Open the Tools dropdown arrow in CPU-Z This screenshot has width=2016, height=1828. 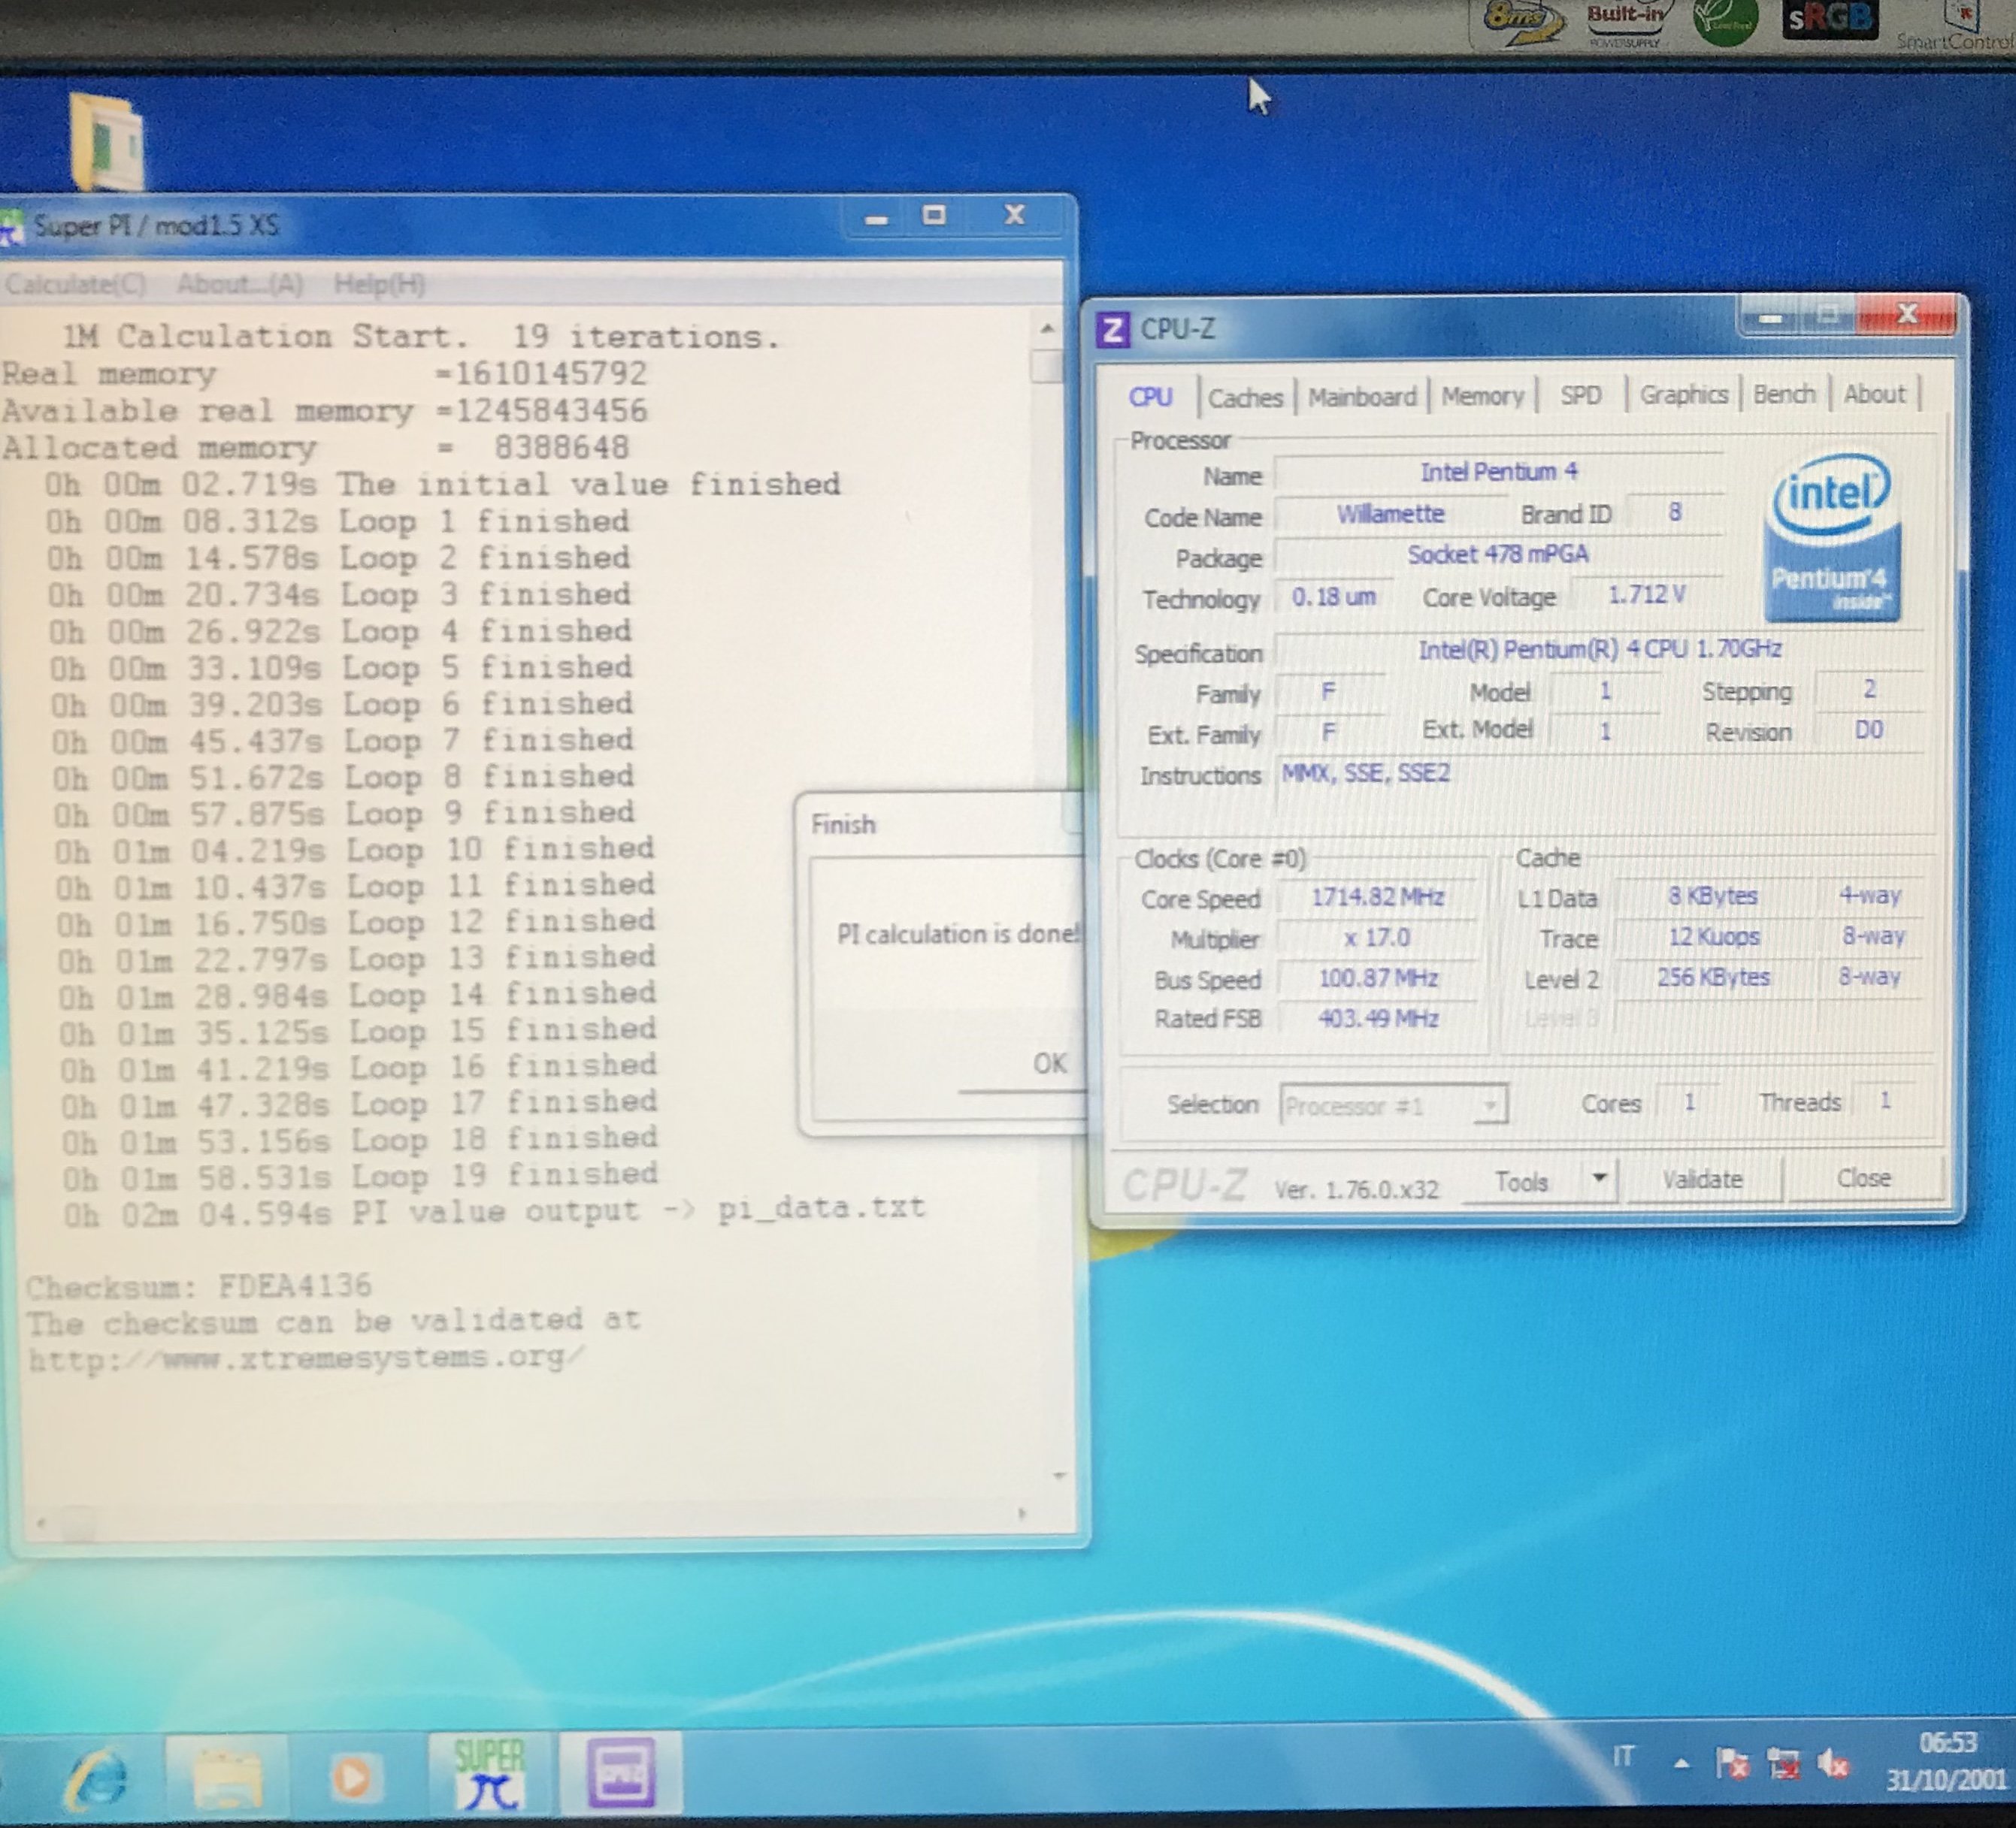tap(1599, 1178)
